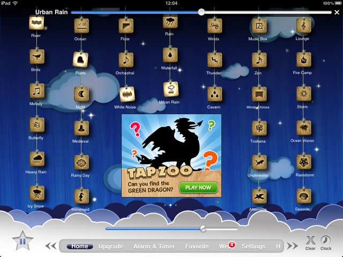Open the Clock view
The width and height of the screenshot is (343, 257).
pyautogui.click(x=326, y=243)
